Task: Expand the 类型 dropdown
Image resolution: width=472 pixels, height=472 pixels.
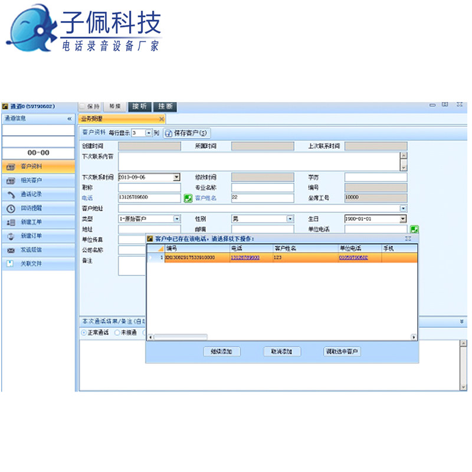Action: (x=176, y=219)
